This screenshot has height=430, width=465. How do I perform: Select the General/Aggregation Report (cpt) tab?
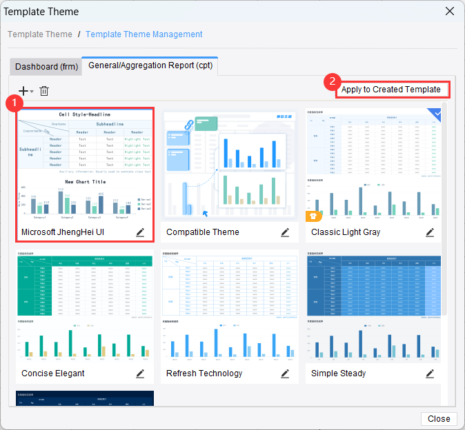tap(150, 65)
